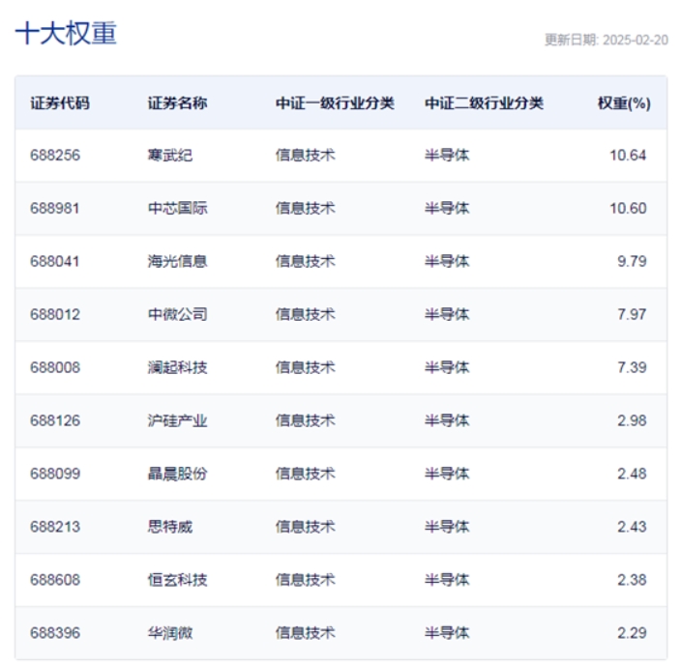Select security name 思特威
The image size is (681, 664).
(x=170, y=527)
